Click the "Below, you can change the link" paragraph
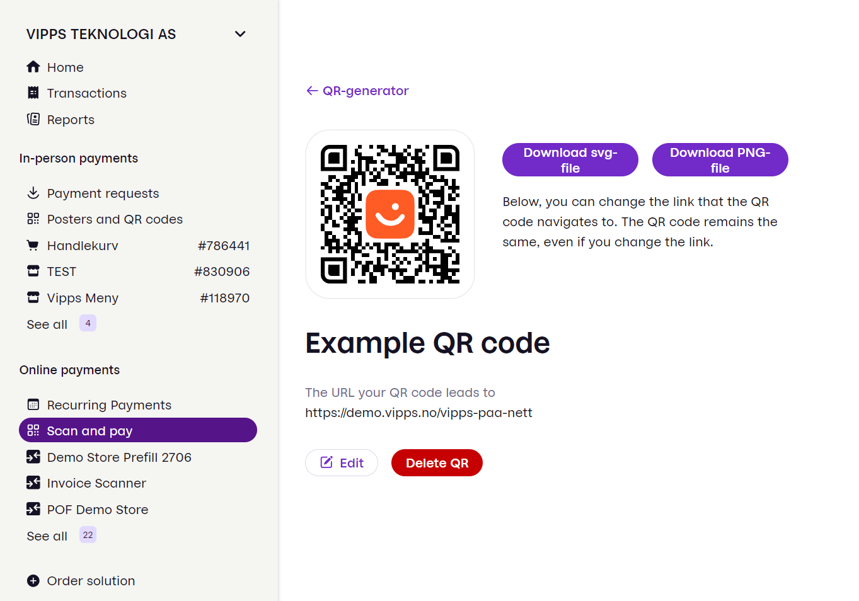Viewport: 859px width, 601px height. point(640,222)
